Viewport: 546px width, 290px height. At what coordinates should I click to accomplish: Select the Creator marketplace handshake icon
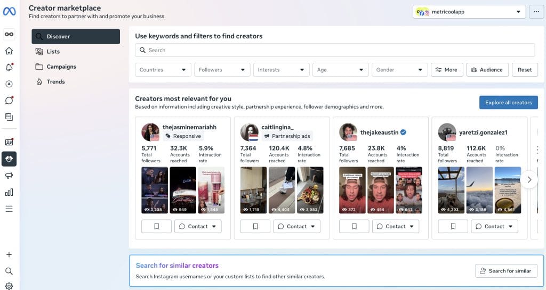coord(9,159)
